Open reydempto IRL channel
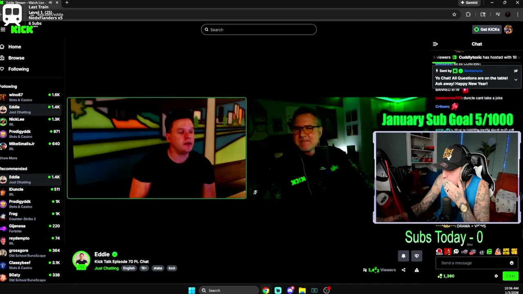The width and height of the screenshot is (523, 294). click(x=31, y=241)
